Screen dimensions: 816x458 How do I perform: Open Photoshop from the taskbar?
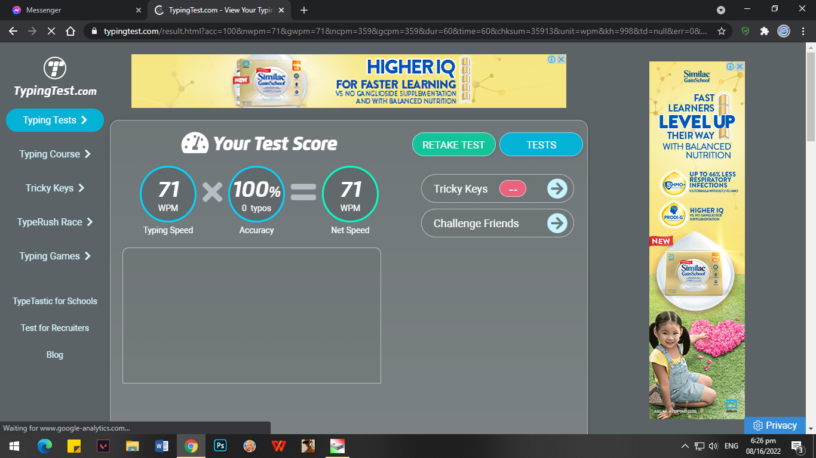pyautogui.click(x=220, y=446)
